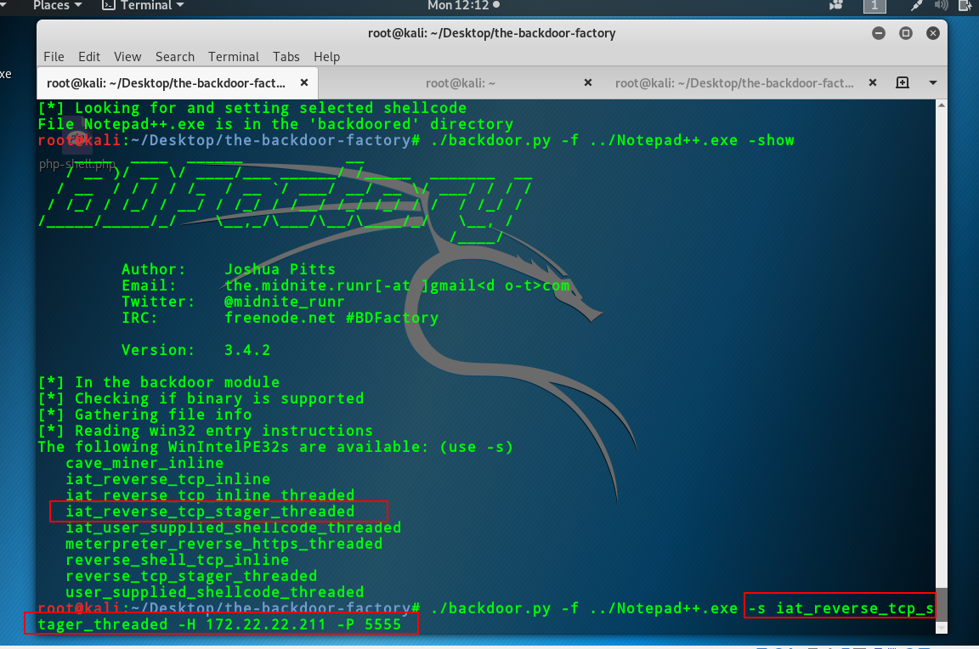Click the text reverse_shell_tcp_inline
The image size is (979, 649).
[x=178, y=561]
